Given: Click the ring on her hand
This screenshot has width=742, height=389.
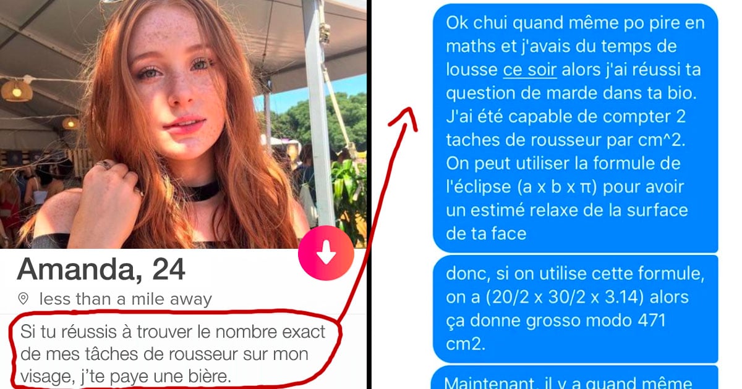Looking at the screenshot, I should click(x=103, y=165).
